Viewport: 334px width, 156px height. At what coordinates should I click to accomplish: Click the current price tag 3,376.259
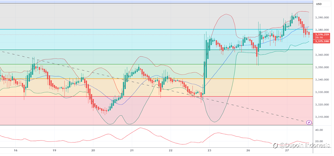[x=322, y=34]
